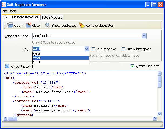Click the contact.xml file icon
Screen dimensions: 165x129
(x=7, y=66)
